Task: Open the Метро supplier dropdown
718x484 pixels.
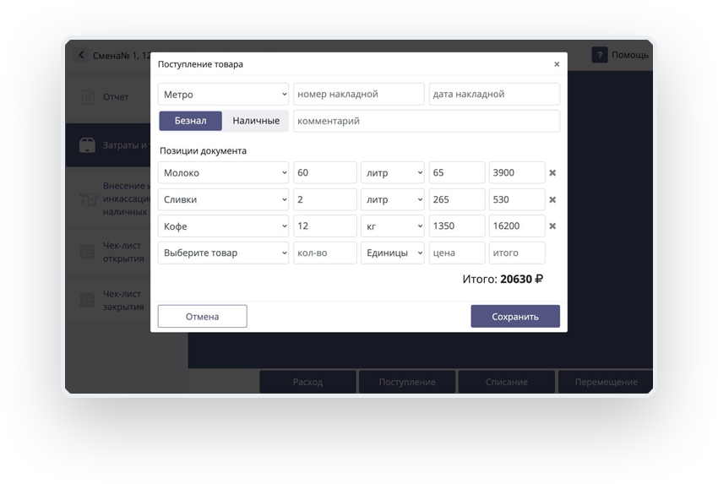Action: [x=224, y=94]
